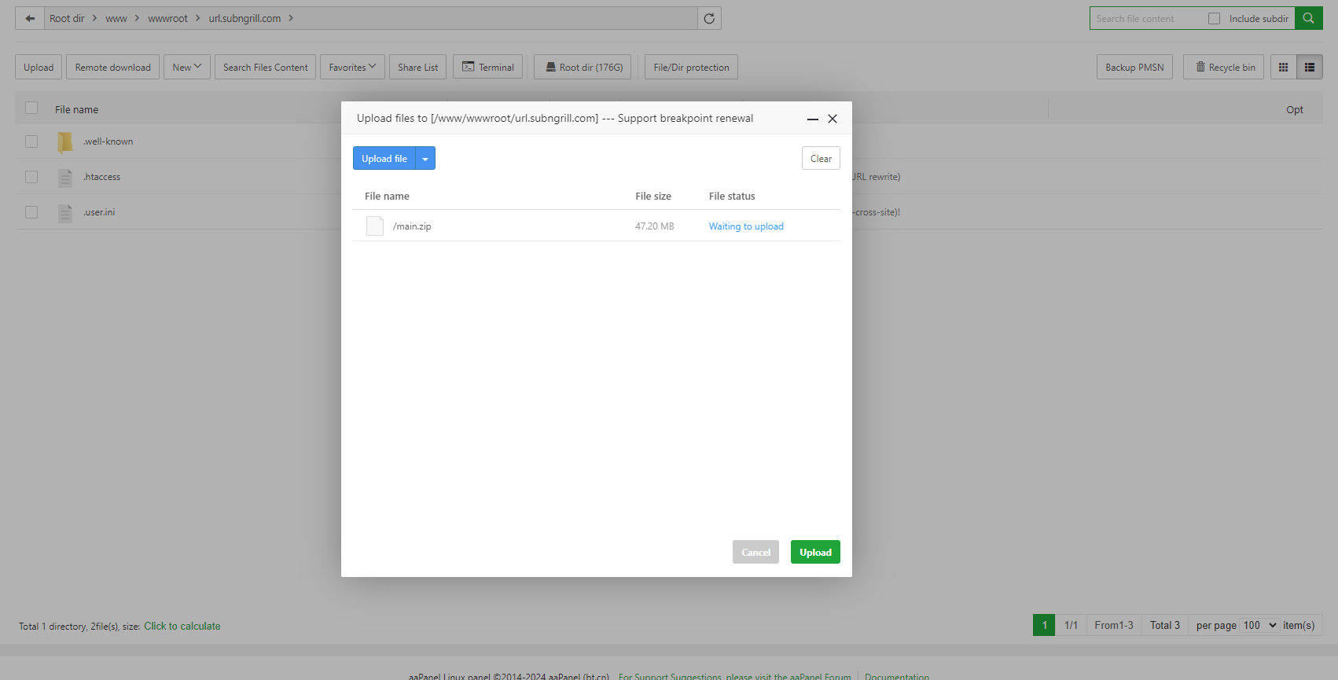
Task: Open the New dropdown menu
Action: [186, 68]
